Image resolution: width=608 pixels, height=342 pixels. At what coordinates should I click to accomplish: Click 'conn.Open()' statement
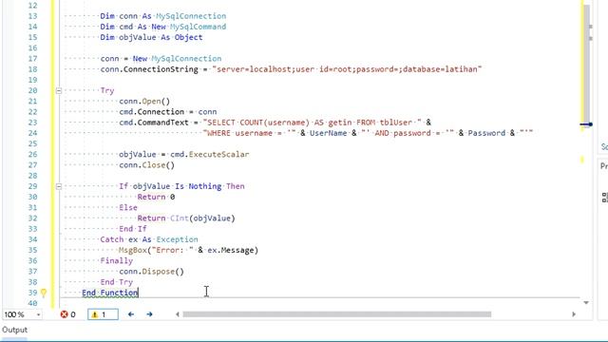pos(144,102)
